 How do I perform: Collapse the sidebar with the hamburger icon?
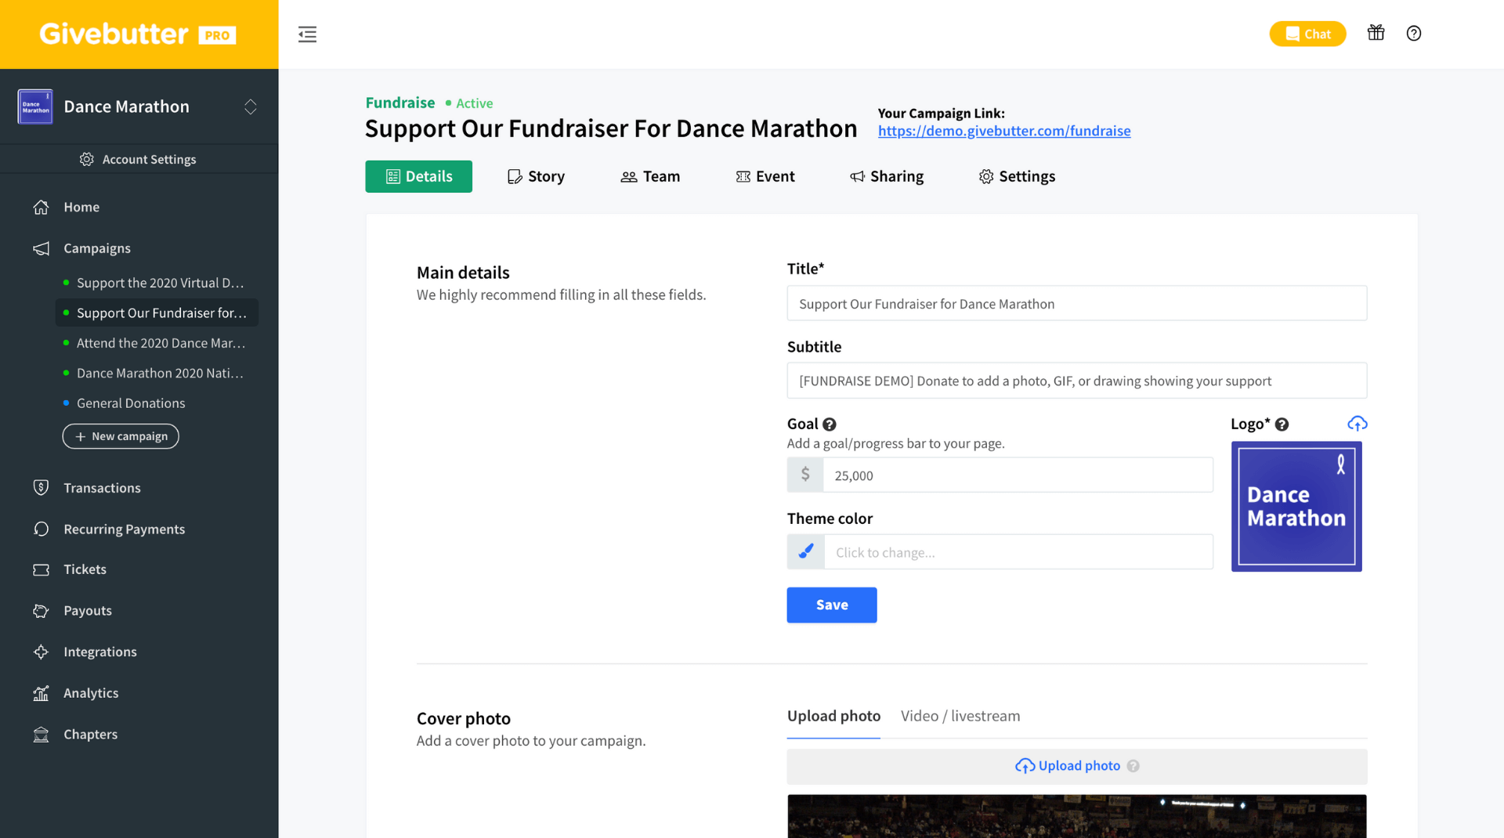[x=307, y=34]
